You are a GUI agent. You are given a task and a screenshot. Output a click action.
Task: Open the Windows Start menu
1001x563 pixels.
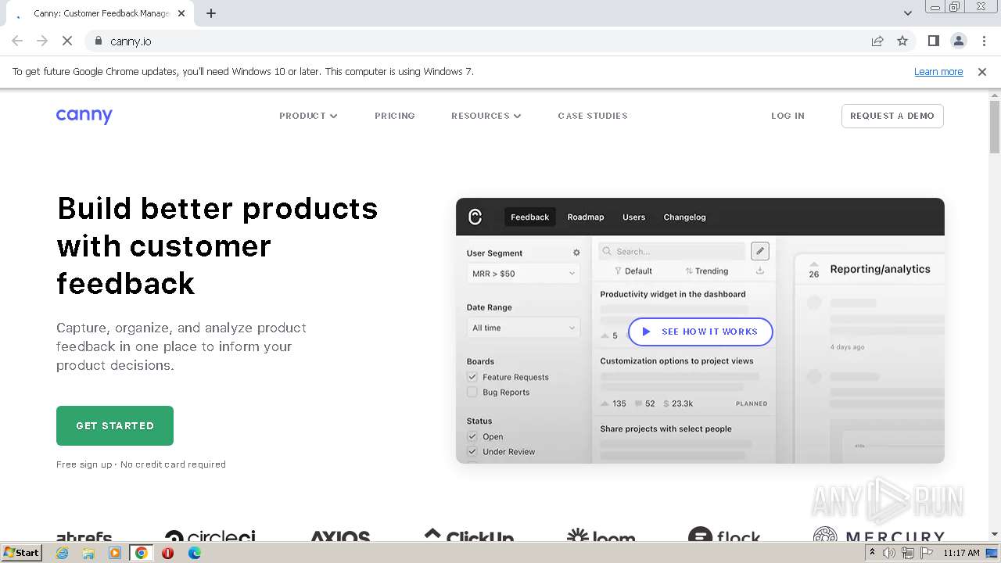pyautogui.click(x=21, y=552)
